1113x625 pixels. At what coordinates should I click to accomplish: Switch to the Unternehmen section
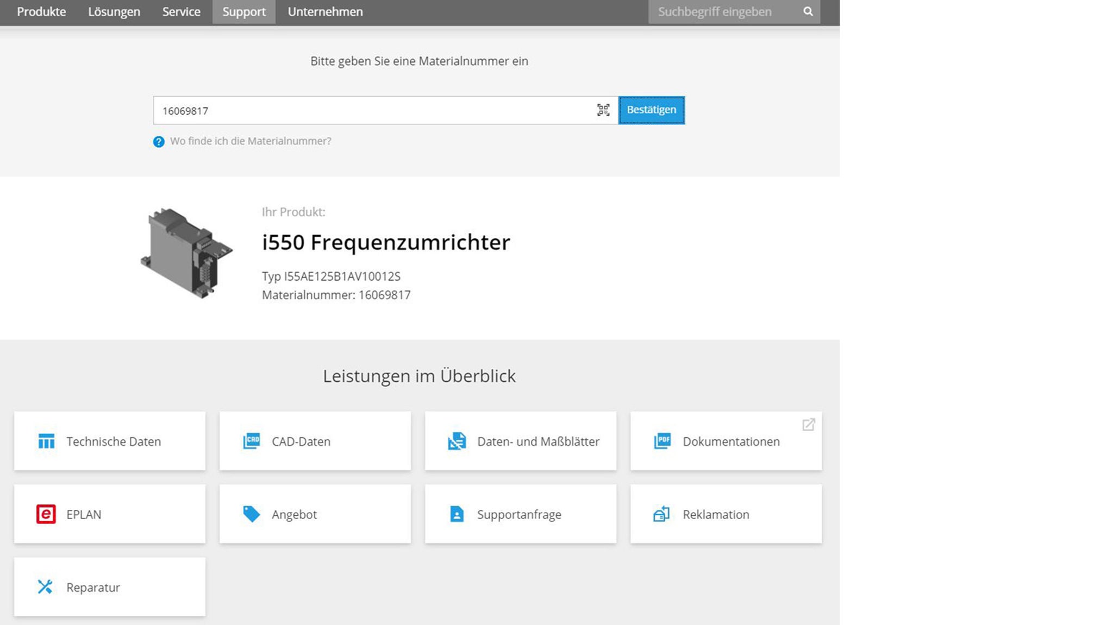coord(325,11)
